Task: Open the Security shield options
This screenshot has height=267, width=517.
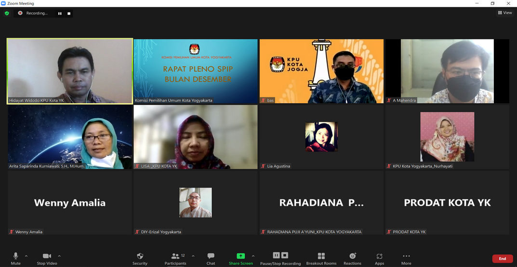Action: [140, 258]
